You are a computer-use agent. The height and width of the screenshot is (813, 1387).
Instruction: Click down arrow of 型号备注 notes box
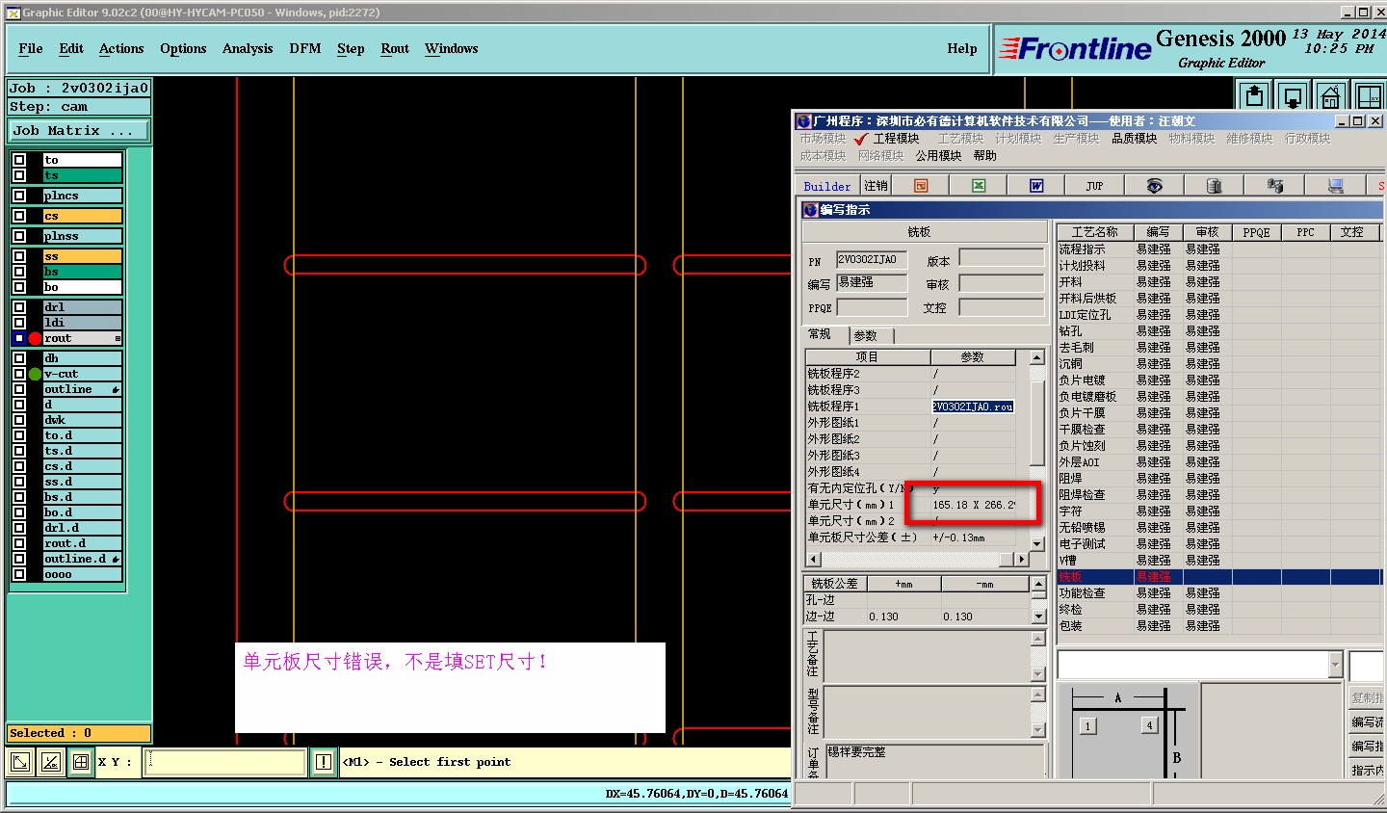pos(1038,731)
